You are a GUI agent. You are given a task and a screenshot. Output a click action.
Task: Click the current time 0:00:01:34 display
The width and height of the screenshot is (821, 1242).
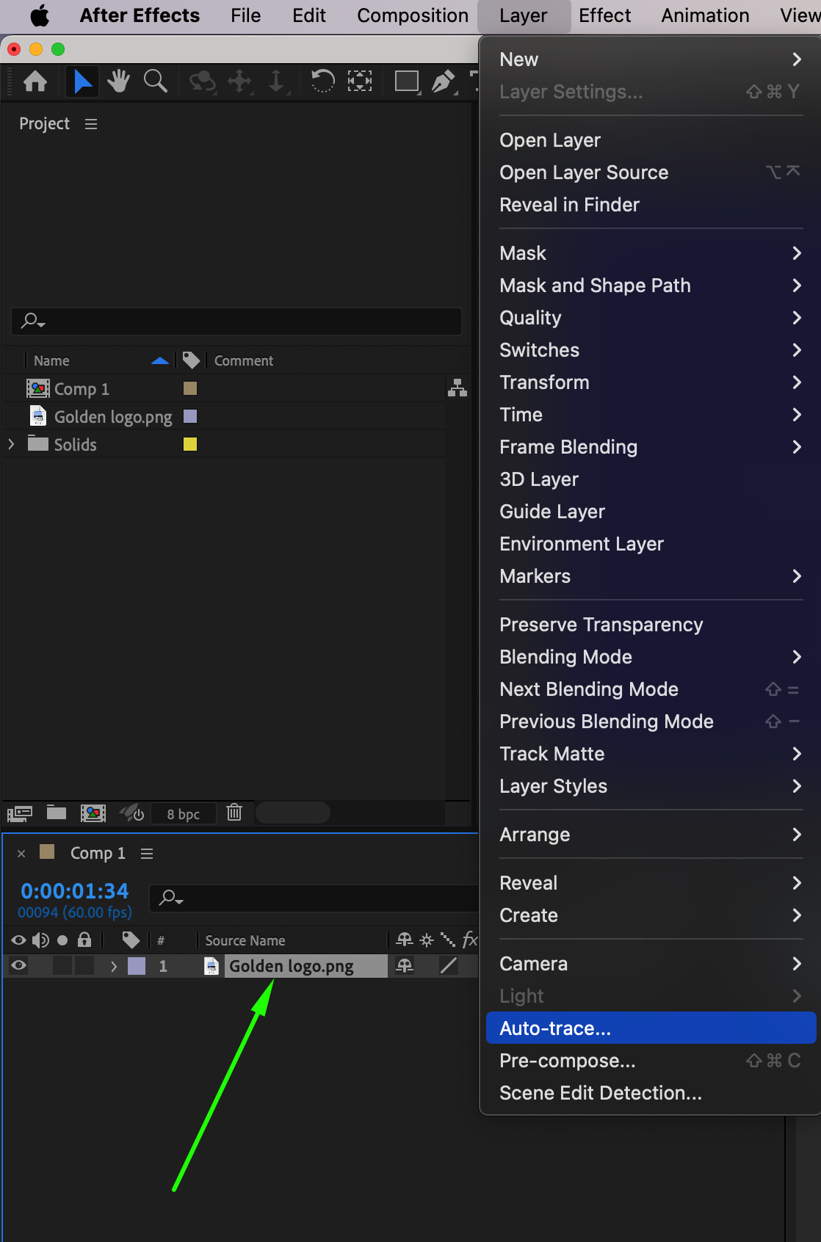75,891
